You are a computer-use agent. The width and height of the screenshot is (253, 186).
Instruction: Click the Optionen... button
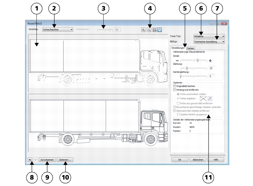click(x=65, y=160)
